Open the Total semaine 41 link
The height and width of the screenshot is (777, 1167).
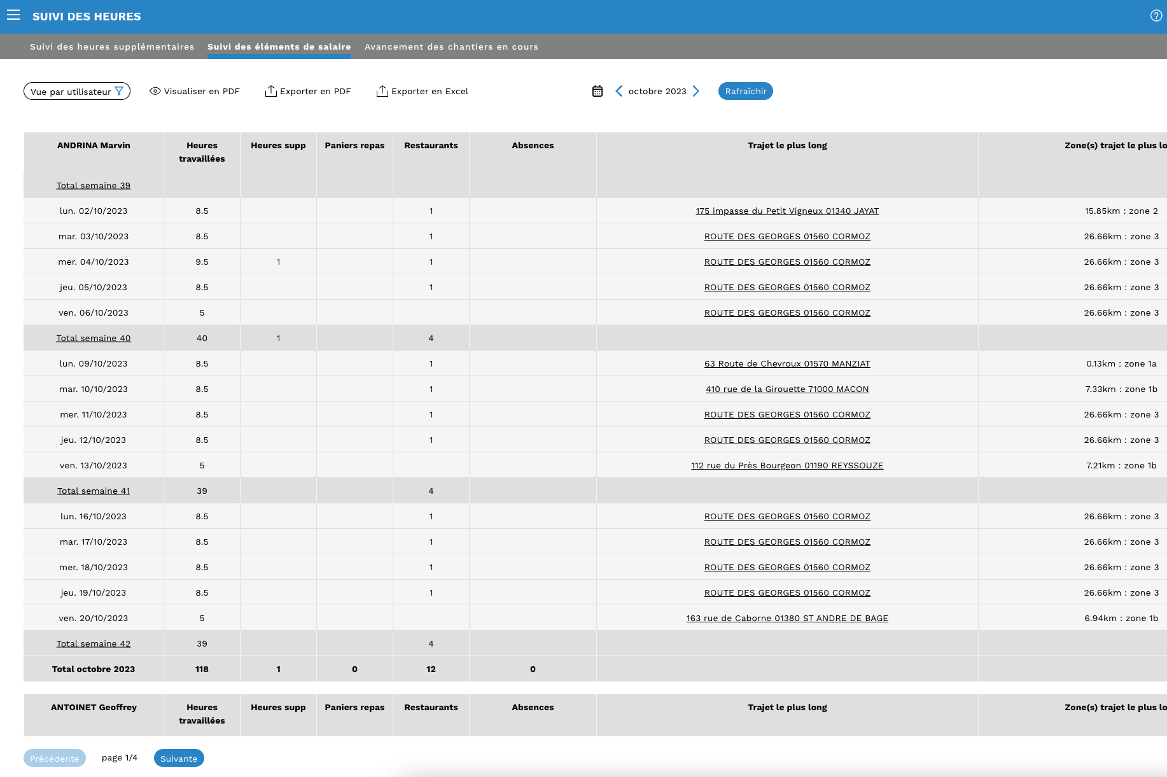coord(94,491)
